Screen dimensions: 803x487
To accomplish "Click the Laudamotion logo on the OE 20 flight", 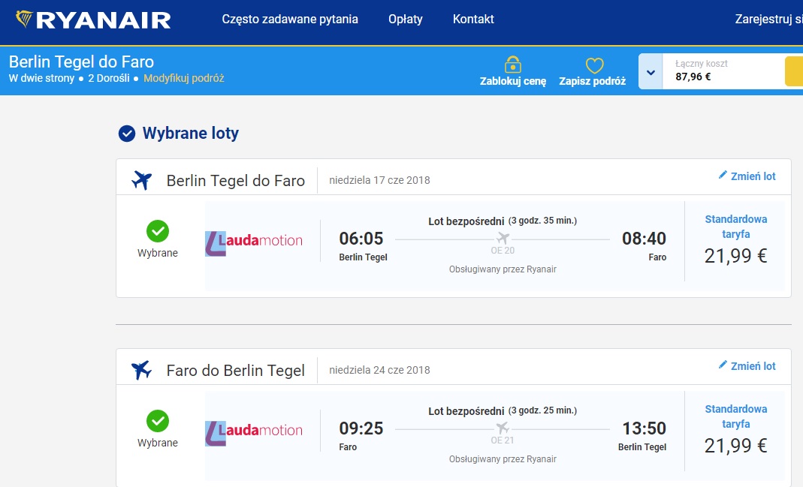I will (253, 243).
